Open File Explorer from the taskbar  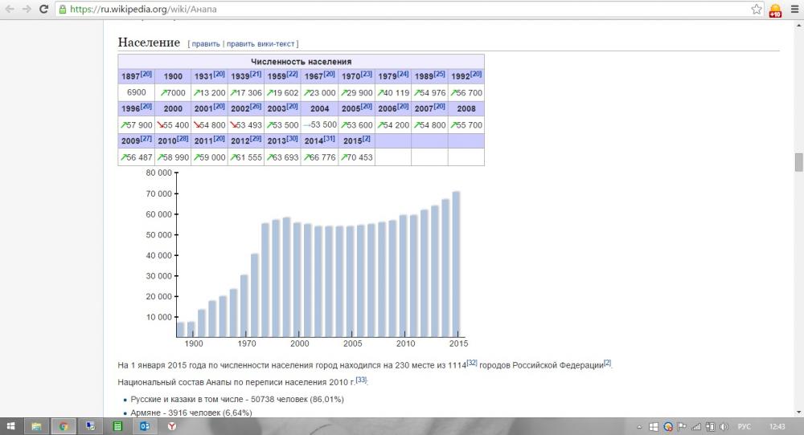pos(36,426)
